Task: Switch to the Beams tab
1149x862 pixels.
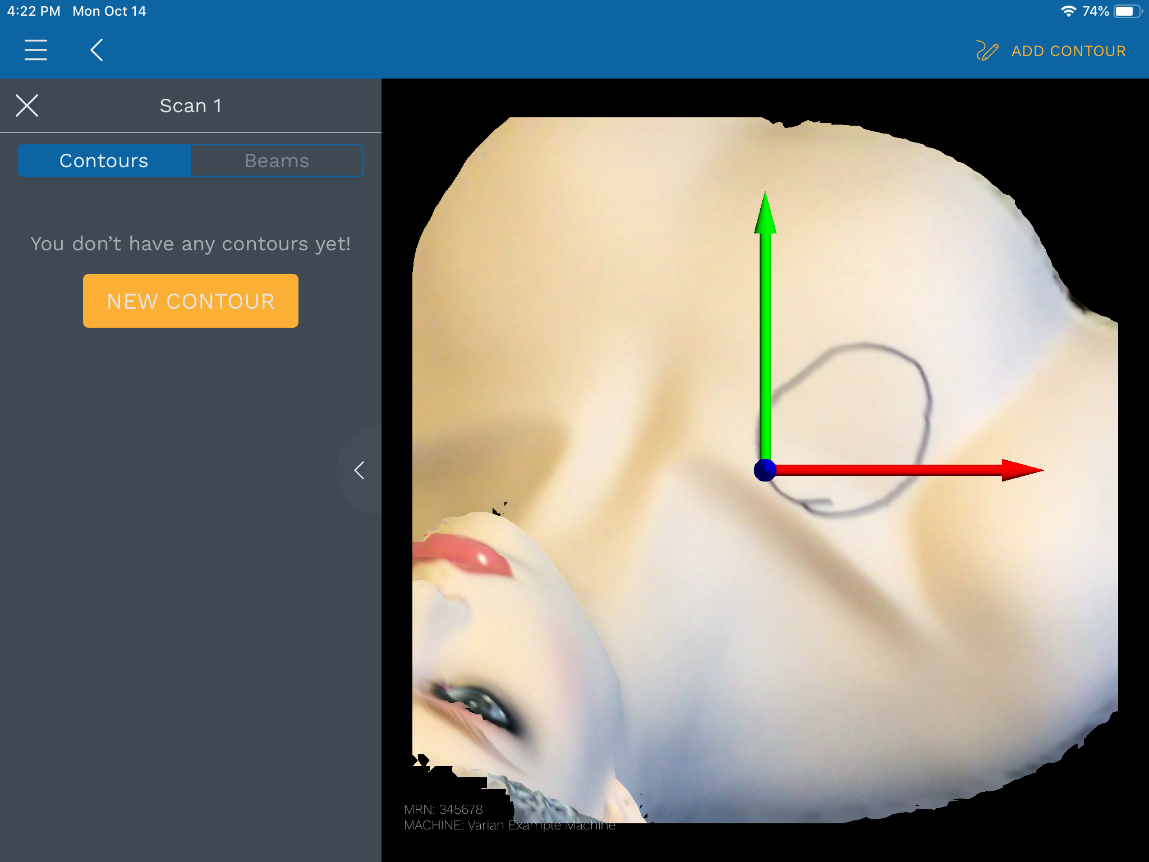Action: (277, 161)
